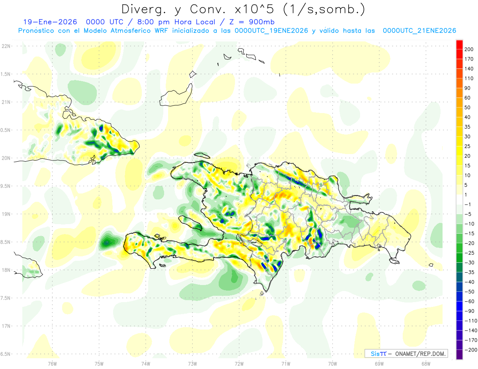This screenshot has width=478, height=369.
Task: Click the longitude label '68W'
Action: [426, 363]
